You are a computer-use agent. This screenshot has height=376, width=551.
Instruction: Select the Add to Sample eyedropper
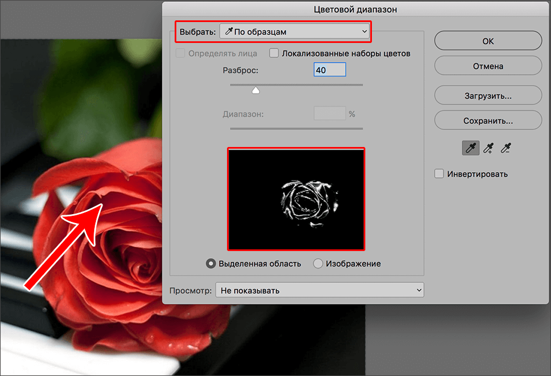point(488,148)
